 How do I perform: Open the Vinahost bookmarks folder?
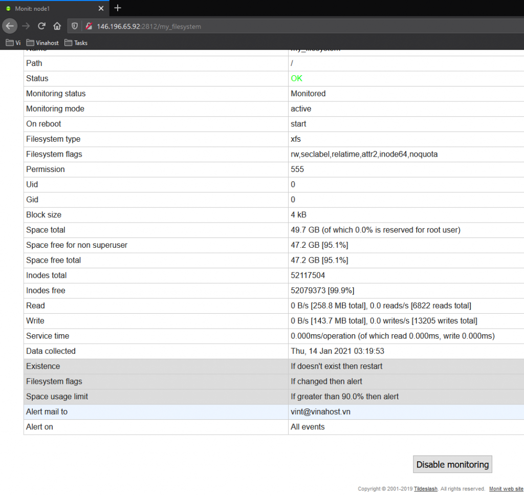tap(43, 43)
